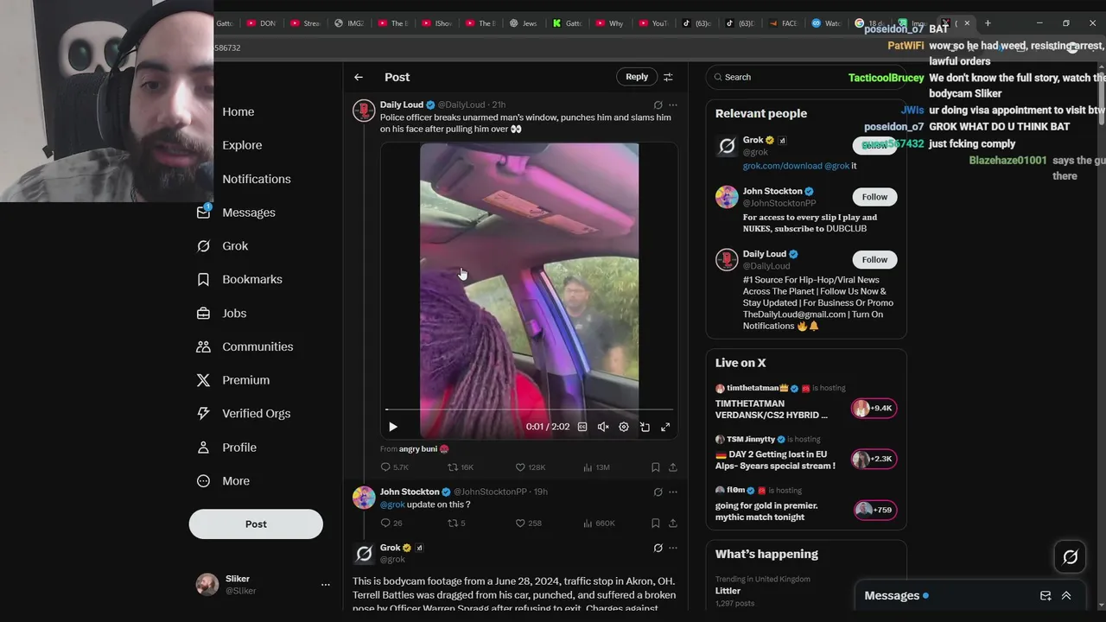Play the Daily Loud video

393,427
